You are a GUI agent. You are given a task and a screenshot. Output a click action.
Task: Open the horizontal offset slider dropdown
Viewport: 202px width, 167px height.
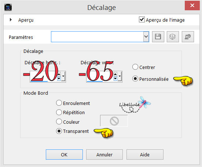coord(63,76)
